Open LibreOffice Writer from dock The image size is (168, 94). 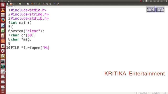[3, 25]
